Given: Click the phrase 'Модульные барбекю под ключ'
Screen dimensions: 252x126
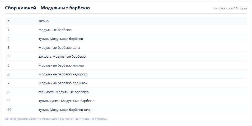Looking at the screenshot, I should 63,83.
